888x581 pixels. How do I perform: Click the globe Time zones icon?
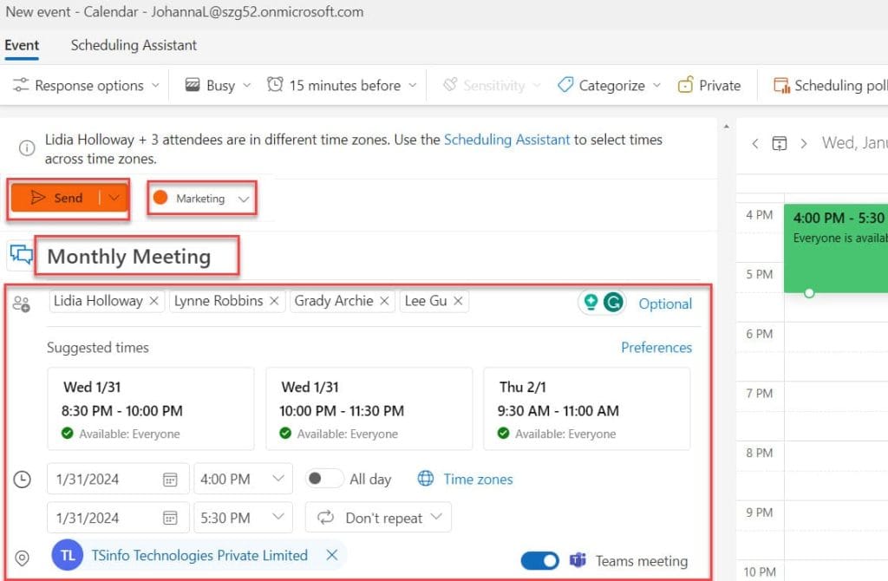click(x=425, y=479)
